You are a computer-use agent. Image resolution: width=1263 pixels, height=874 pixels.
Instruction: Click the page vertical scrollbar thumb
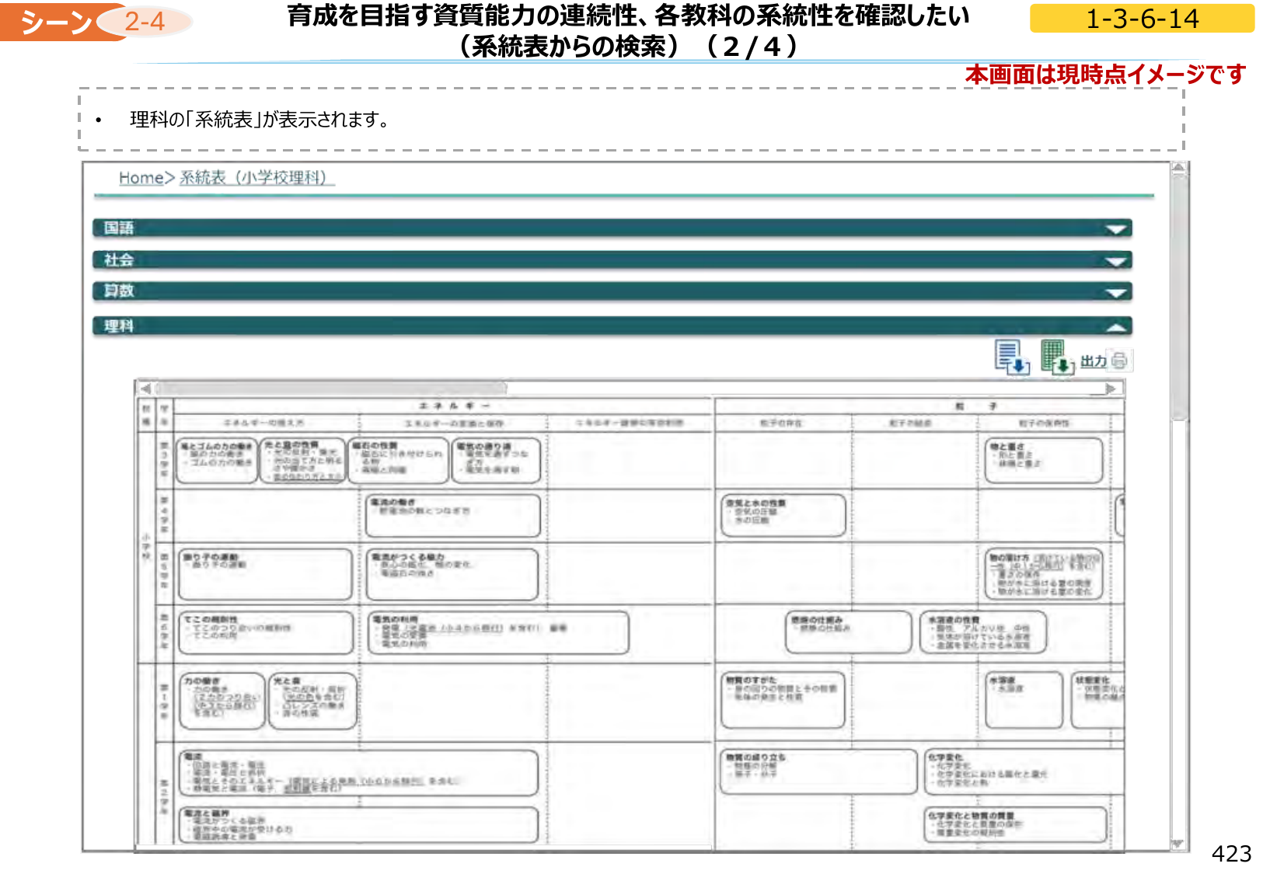tap(1179, 297)
